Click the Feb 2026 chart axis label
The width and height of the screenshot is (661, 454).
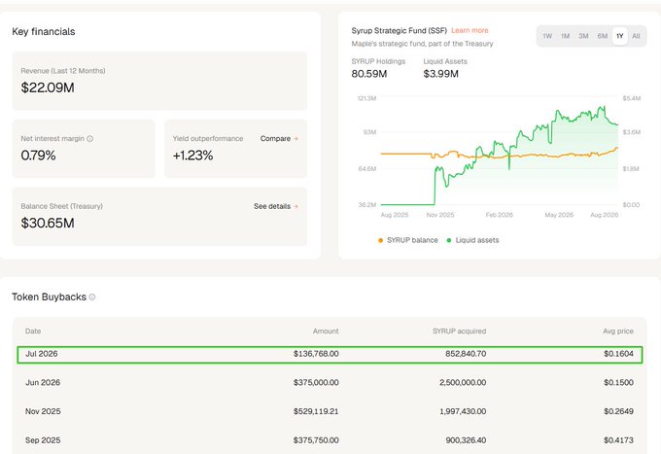(499, 215)
